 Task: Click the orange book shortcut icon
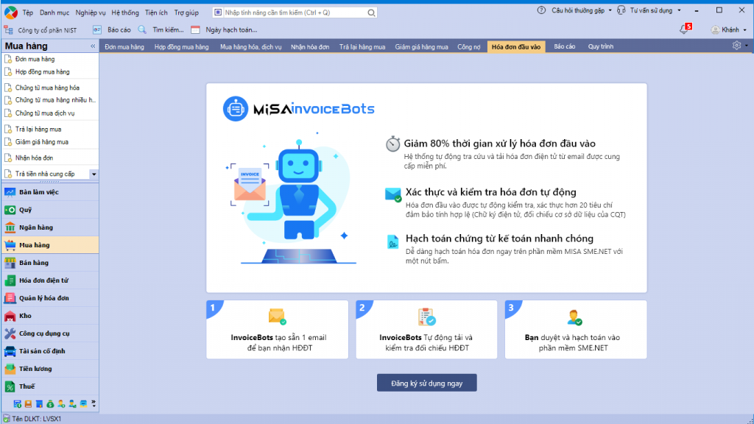tap(29, 404)
